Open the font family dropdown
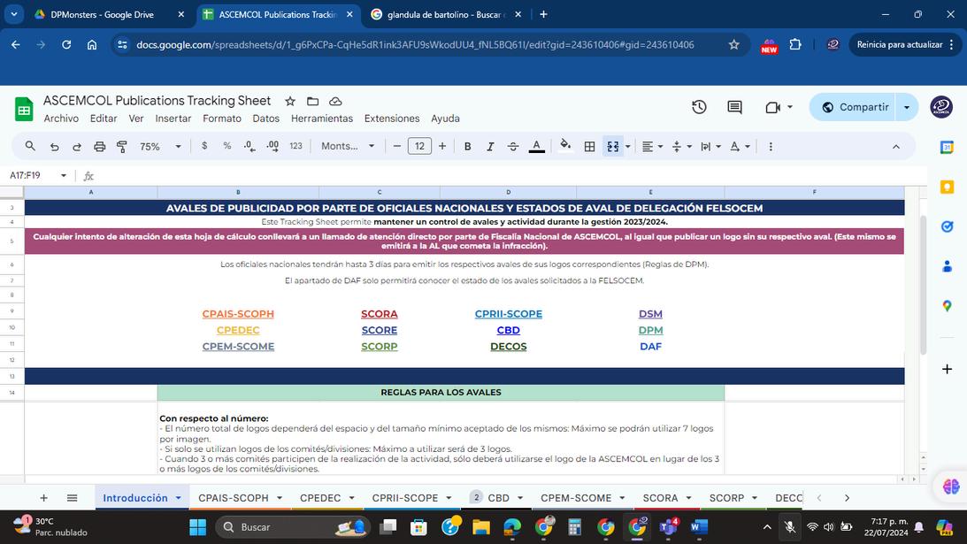967x544 pixels. coord(348,146)
